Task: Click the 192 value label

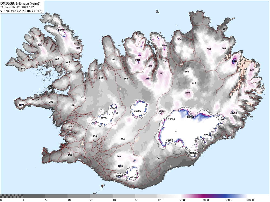Action: coord(72,105)
